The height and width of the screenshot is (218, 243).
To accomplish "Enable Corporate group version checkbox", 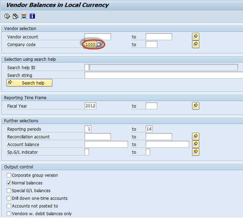I will [x=9, y=175].
